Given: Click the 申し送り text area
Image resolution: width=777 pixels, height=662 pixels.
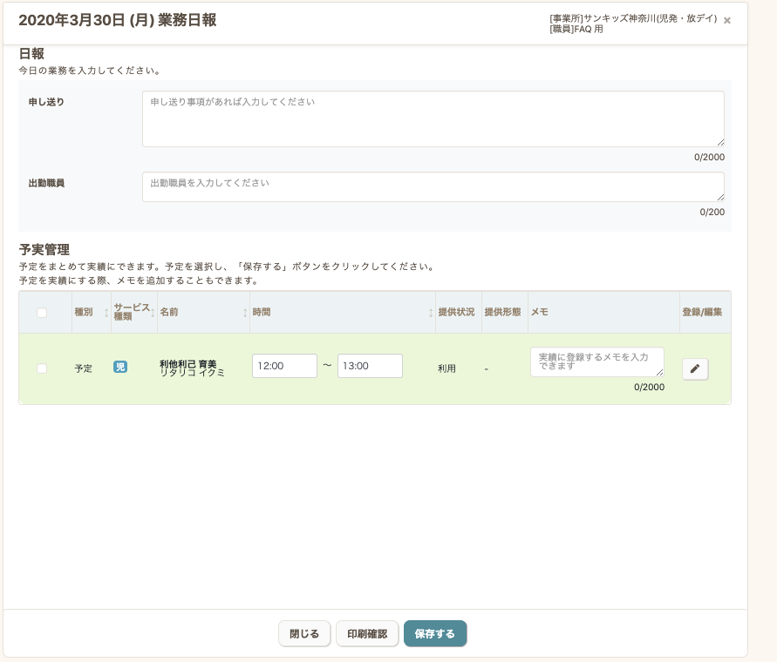Looking at the screenshot, I should tap(433, 118).
